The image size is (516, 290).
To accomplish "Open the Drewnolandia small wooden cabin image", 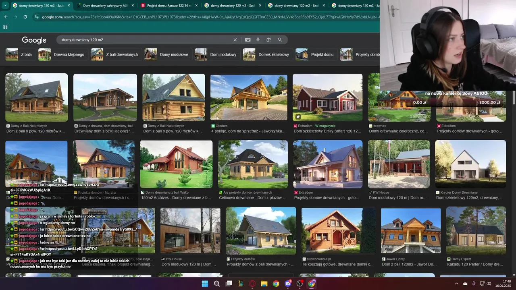I will point(339,231).
